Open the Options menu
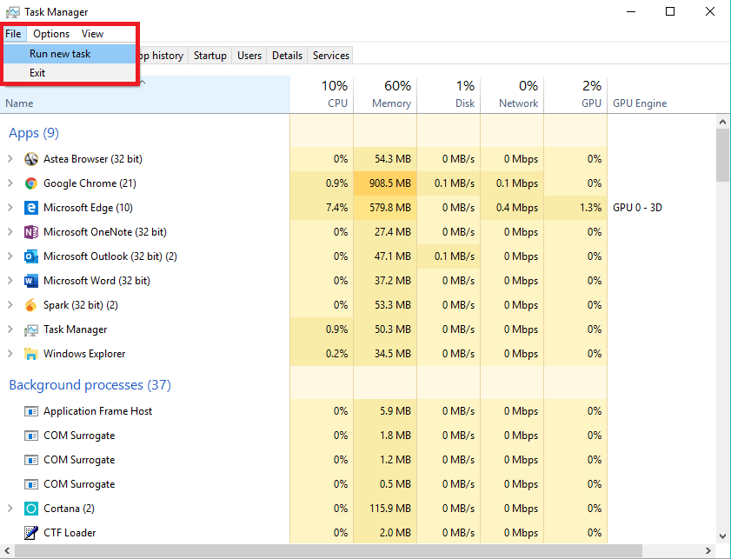 click(51, 34)
